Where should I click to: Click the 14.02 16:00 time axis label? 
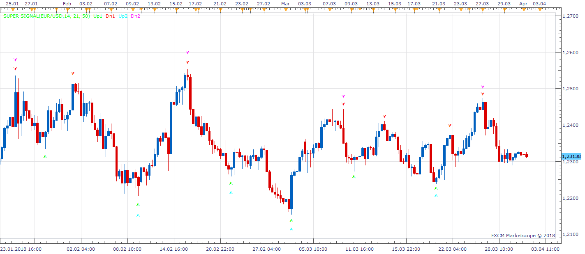point(174,249)
